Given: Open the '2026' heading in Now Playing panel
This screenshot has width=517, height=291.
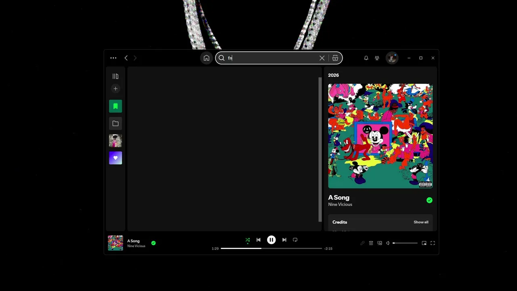Looking at the screenshot, I should 333,75.
